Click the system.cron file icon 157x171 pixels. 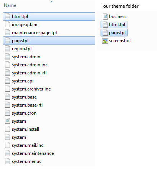coord(7,113)
